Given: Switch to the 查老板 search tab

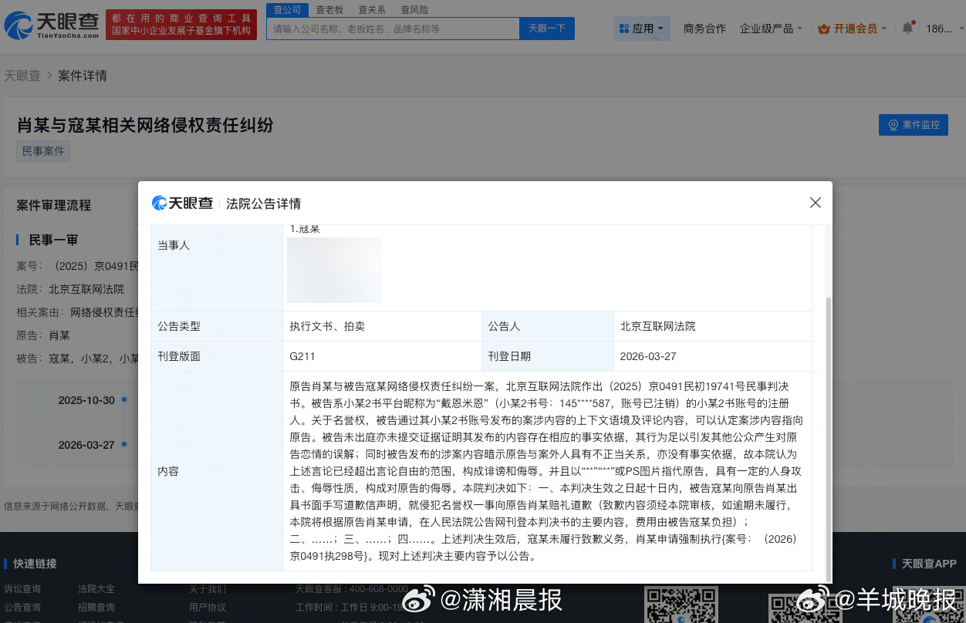Looking at the screenshot, I should click(x=329, y=10).
